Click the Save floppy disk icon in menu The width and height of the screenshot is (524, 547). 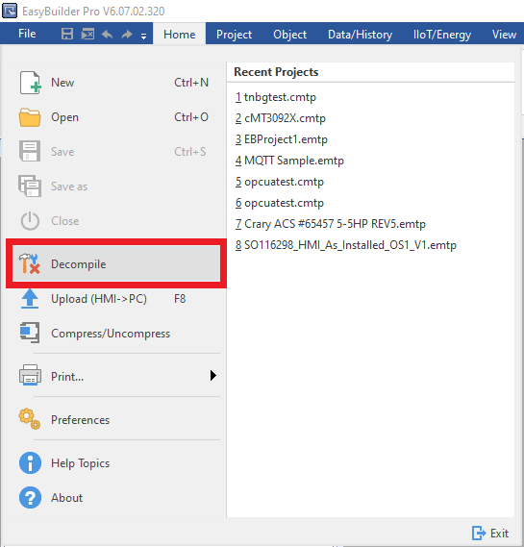point(30,151)
